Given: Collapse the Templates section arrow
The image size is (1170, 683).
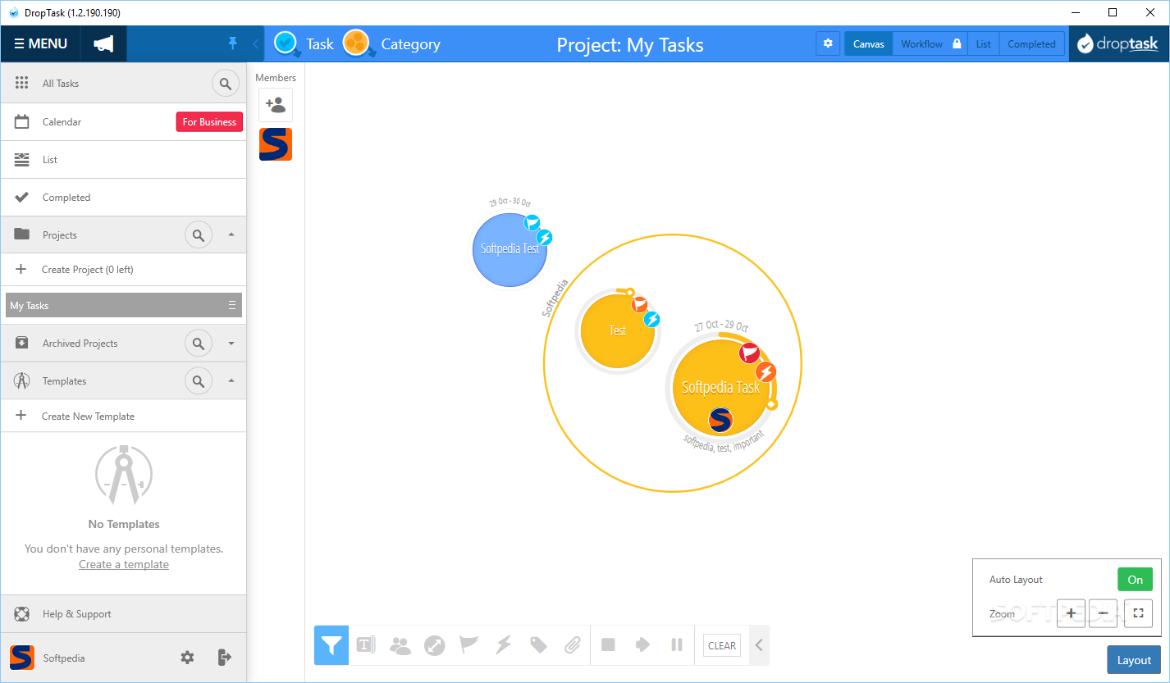Looking at the screenshot, I should coord(231,380).
